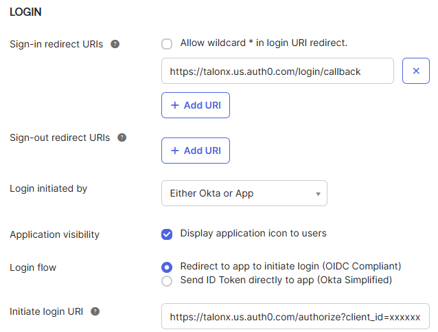438x332 pixels.
Task: Click the Application visibility label
Action: [x=54, y=234]
